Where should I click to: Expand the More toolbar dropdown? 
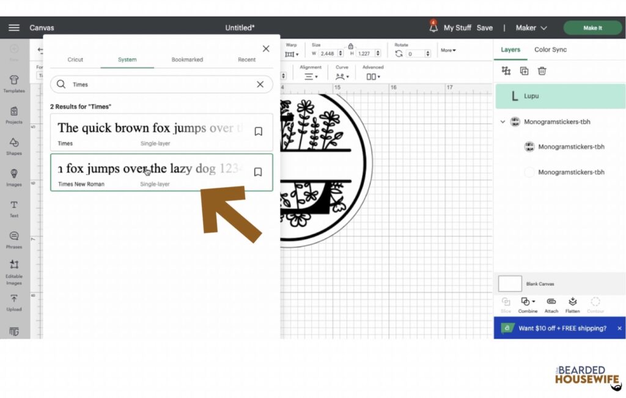pos(448,50)
